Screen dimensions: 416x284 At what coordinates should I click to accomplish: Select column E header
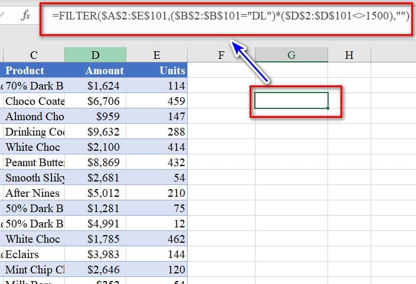[156, 55]
